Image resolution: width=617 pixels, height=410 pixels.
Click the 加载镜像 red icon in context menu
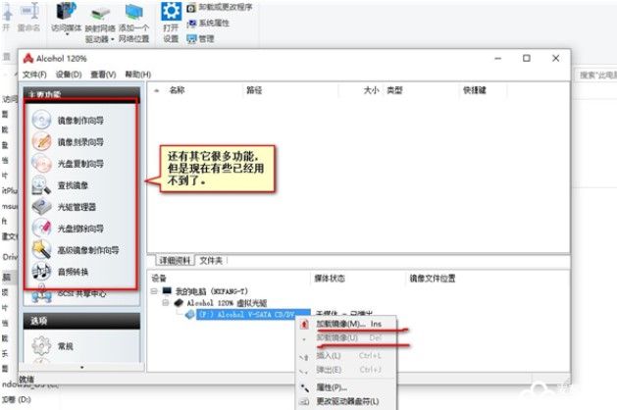(304, 324)
